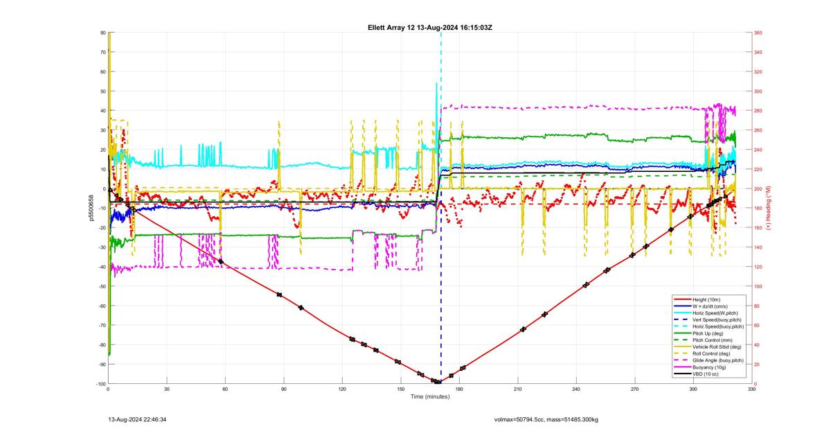Click the plot title 'Ellett Array 12 13-Aug-2024 16:15:03Z'
Viewport: 831px width, 431px height.
(430, 27)
